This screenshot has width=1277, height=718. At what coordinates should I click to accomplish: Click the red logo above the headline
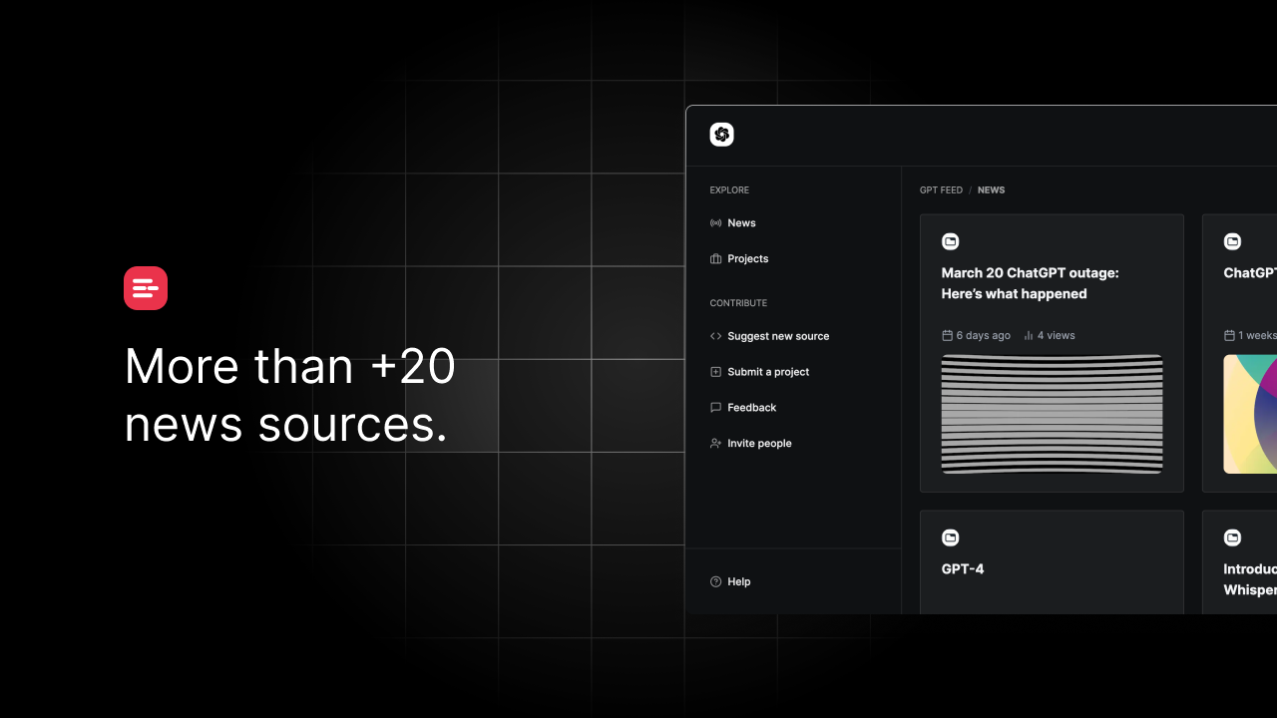point(146,288)
